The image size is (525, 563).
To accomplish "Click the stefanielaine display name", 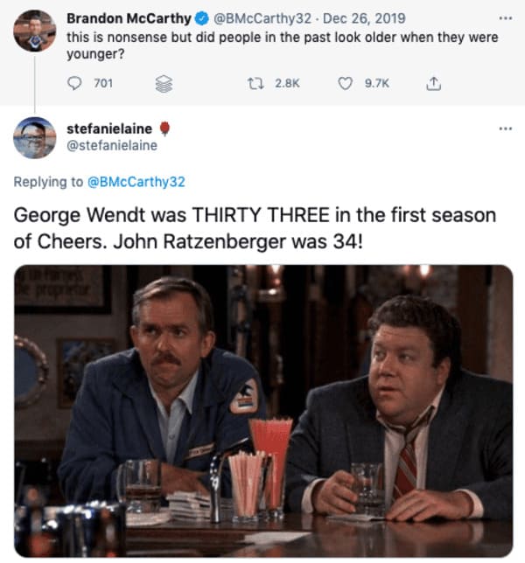I will [109, 129].
